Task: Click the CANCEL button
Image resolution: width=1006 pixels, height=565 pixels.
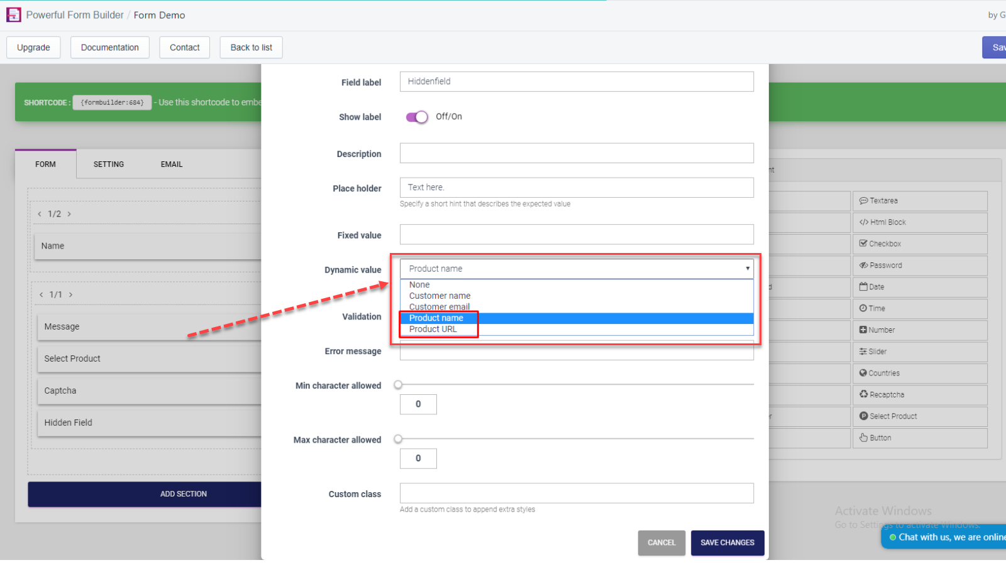Action: 661,543
